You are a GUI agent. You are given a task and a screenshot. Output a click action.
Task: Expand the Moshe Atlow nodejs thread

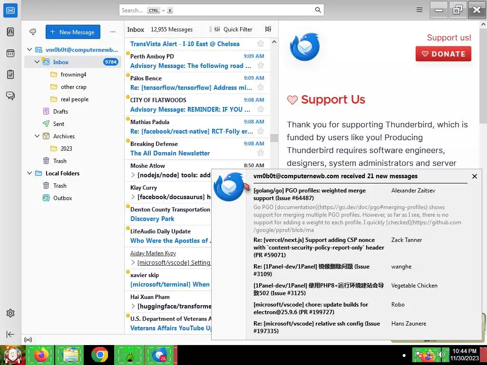point(133,175)
